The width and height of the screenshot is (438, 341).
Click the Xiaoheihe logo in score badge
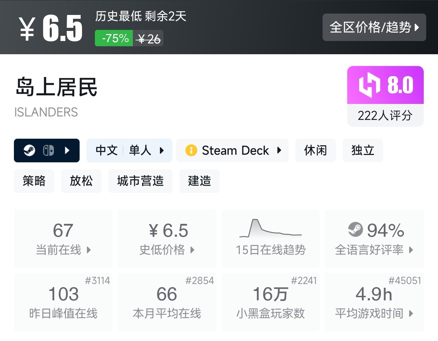pyautogui.click(x=370, y=85)
